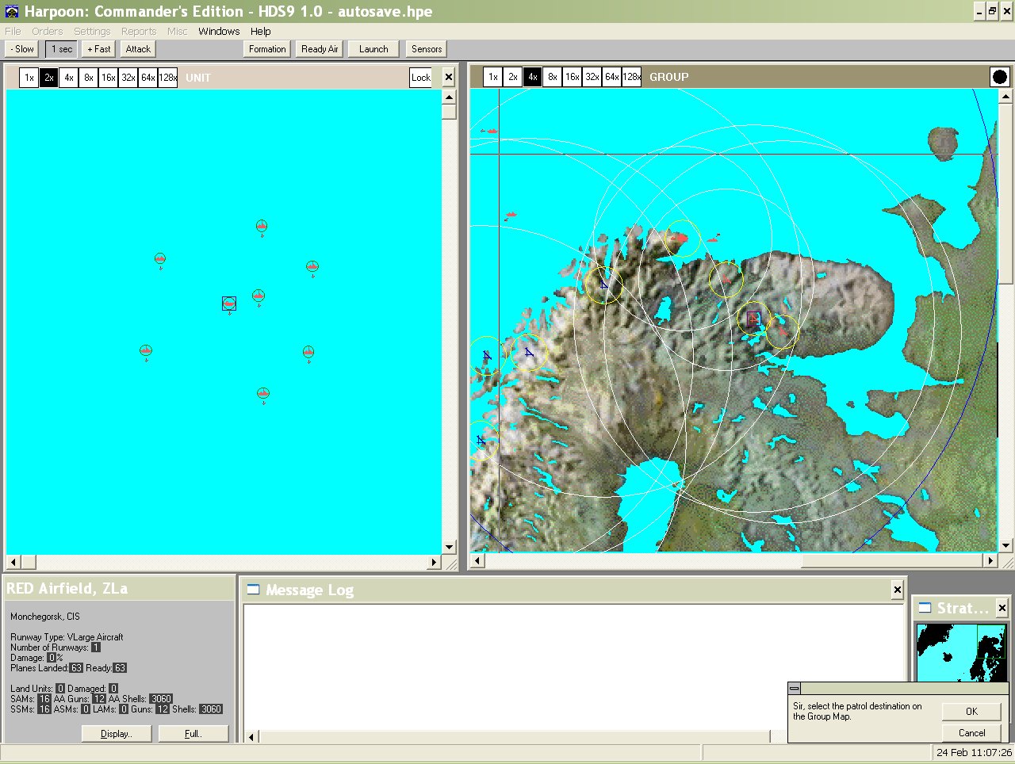Slow down the game time
Image resolution: width=1015 pixels, height=764 pixels.
22,49
